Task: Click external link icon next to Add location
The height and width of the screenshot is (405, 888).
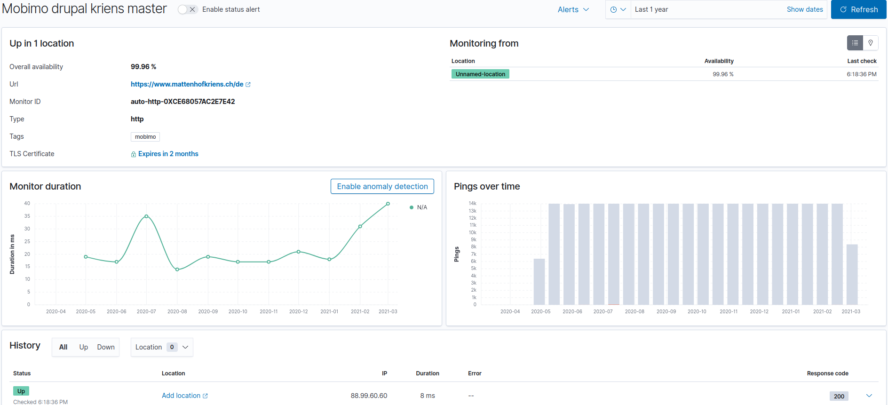Action: pyautogui.click(x=205, y=396)
